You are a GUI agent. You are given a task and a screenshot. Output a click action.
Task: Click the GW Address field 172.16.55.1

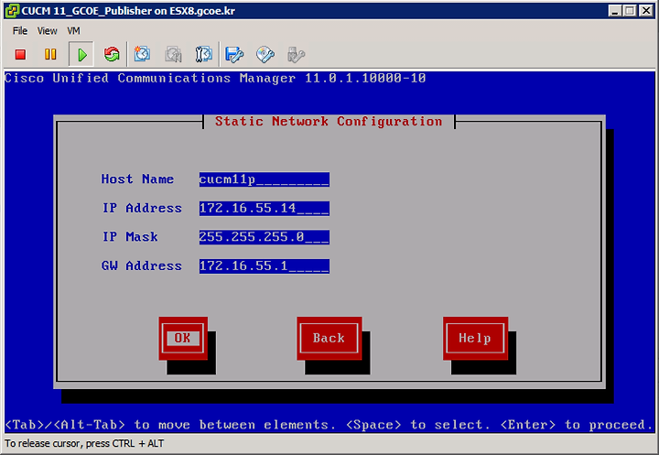pos(265,265)
